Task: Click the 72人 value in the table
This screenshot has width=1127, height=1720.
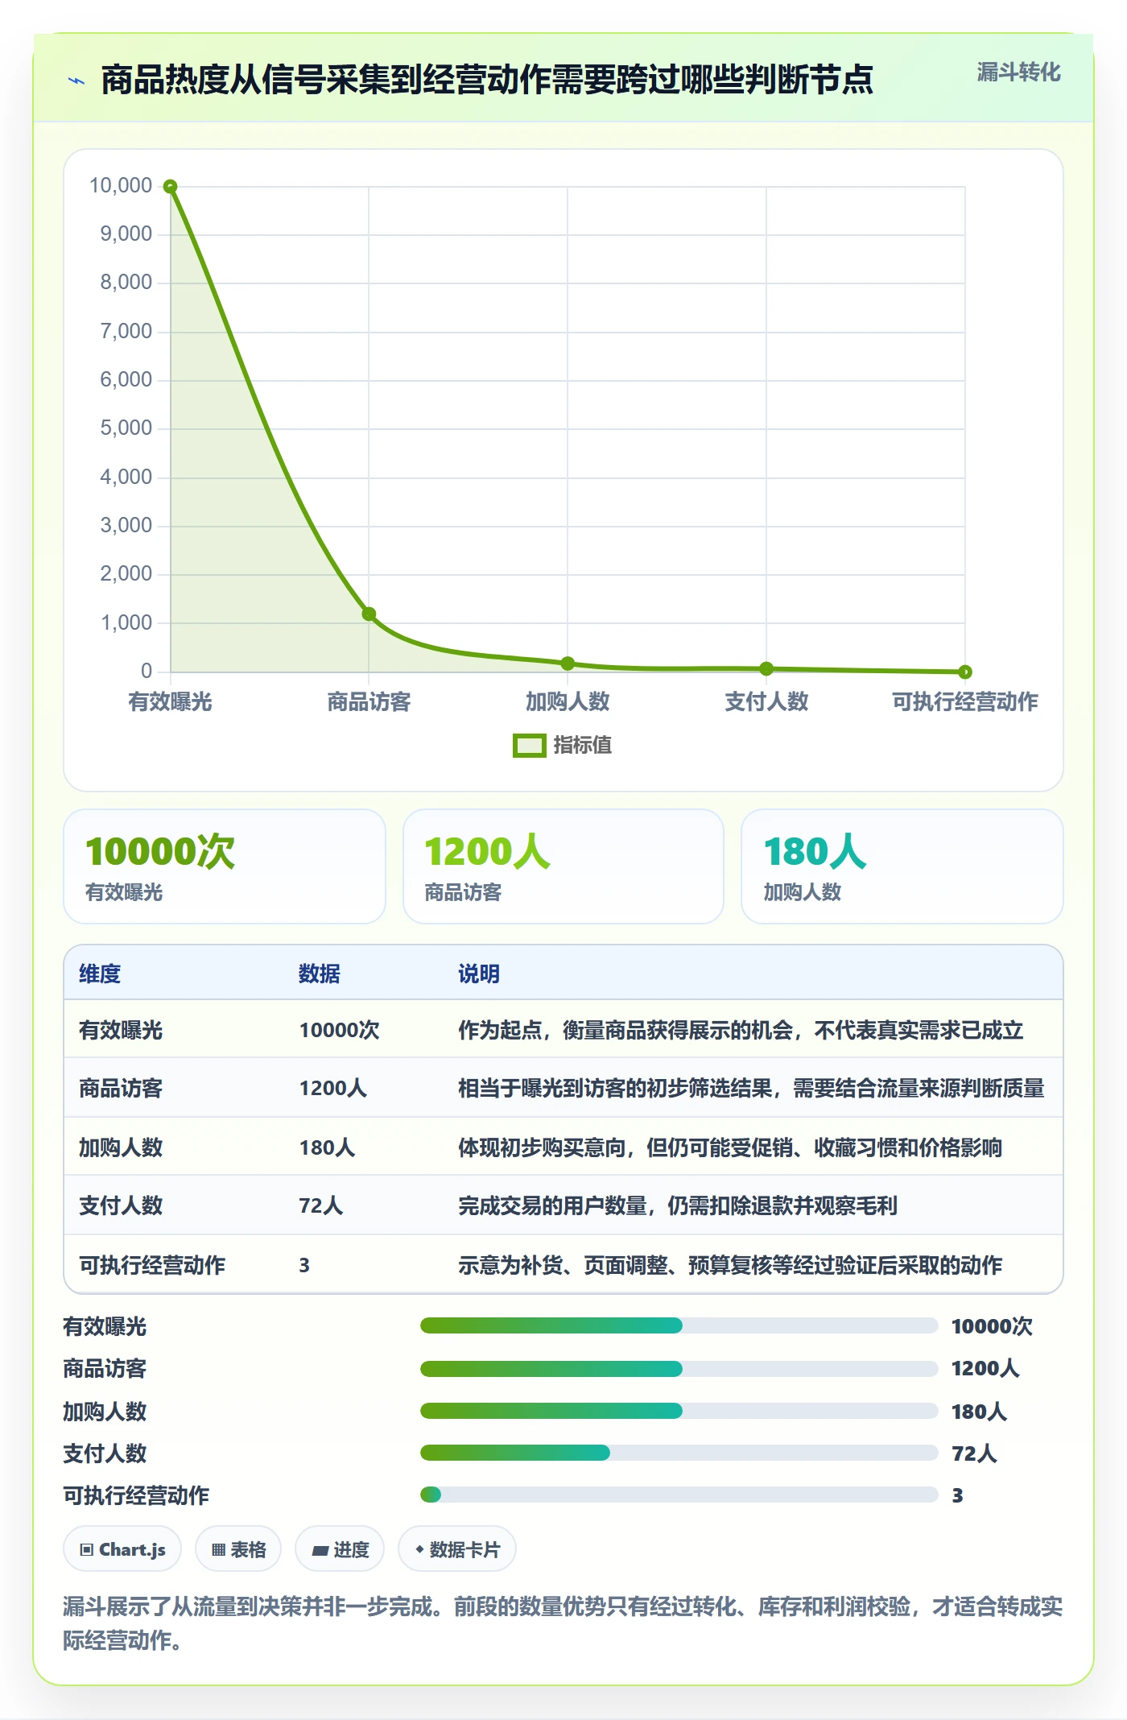Action: pos(321,1205)
